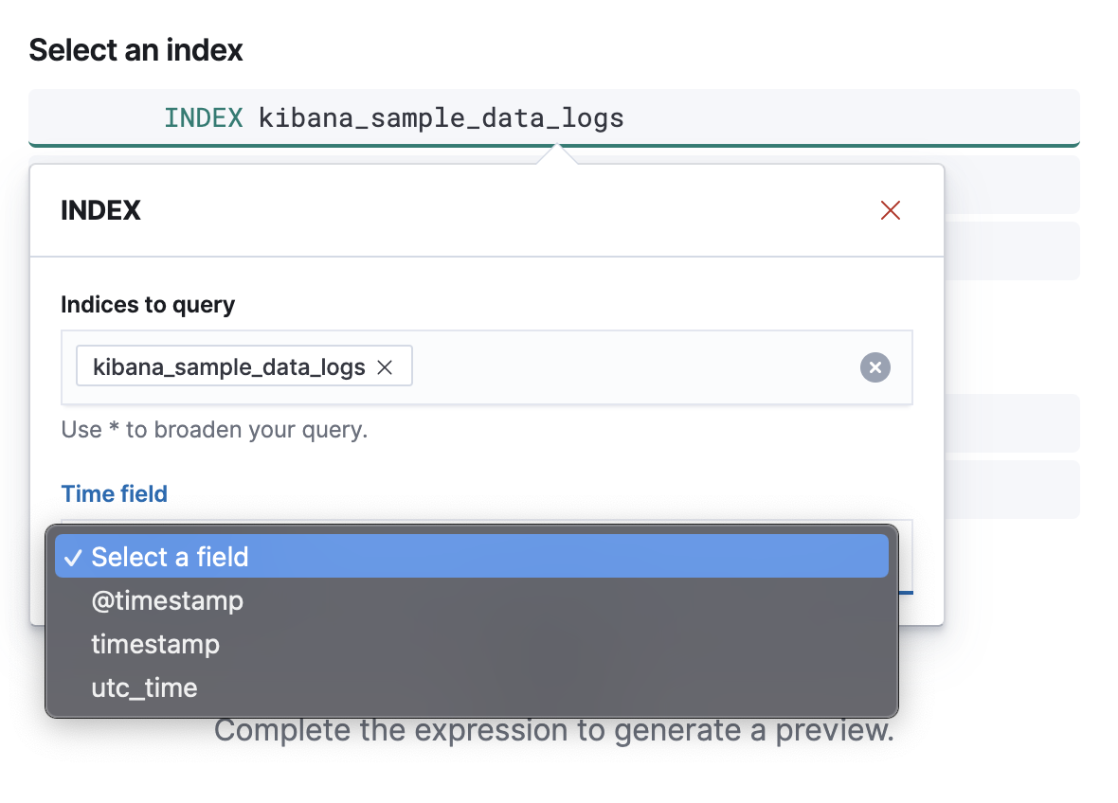The width and height of the screenshot is (1118, 803).
Task: Keep the highlighted Select a field option
Action: click(171, 558)
